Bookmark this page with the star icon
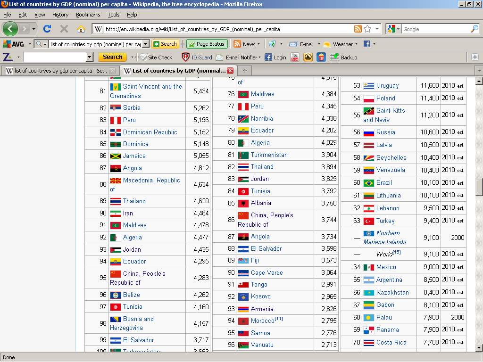 pyautogui.click(x=367, y=29)
